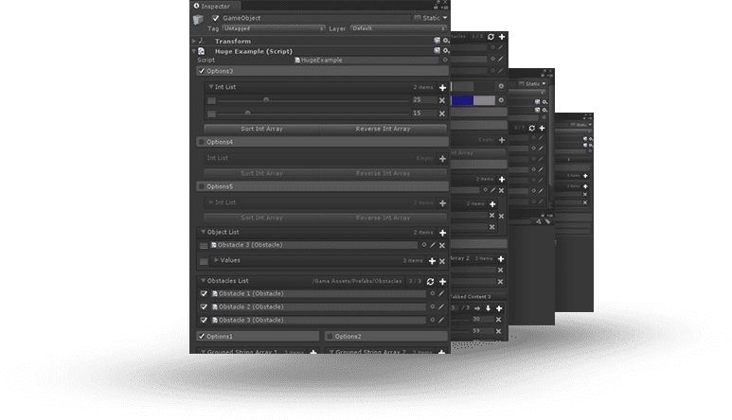Image resolution: width=732 pixels, height=420 pixels.
Task: Click Sort Int Array button under Options4
Action: coord(262,173)
